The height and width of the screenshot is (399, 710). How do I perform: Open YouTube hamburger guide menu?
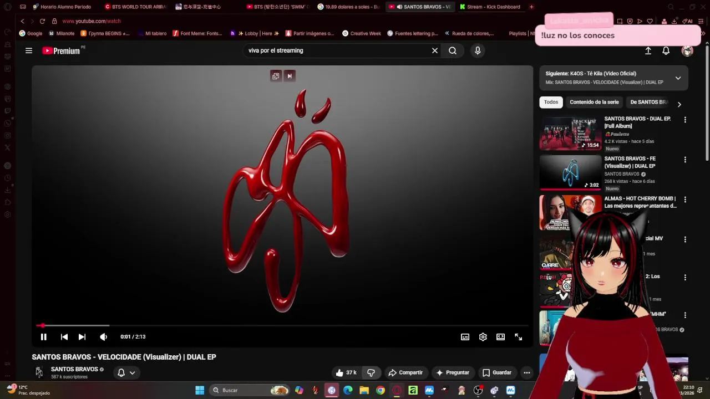click(29, 50)
